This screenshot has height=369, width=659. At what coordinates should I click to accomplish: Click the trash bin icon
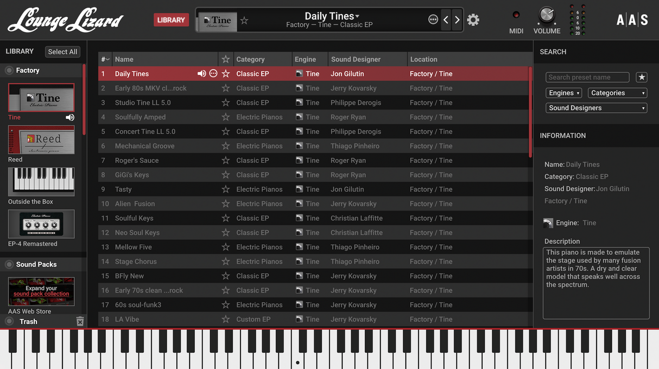[x=80, y=322]
